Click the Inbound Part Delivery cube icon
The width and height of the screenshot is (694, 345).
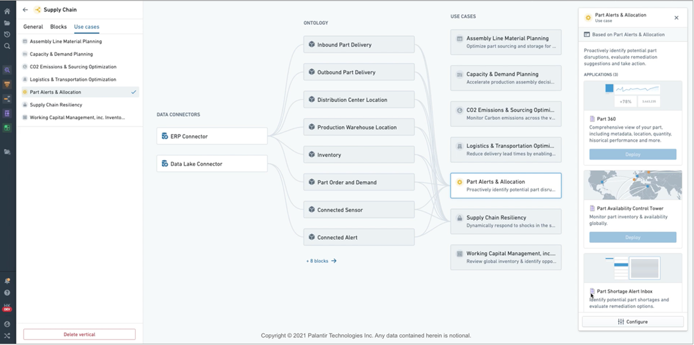tap(311, 45)
